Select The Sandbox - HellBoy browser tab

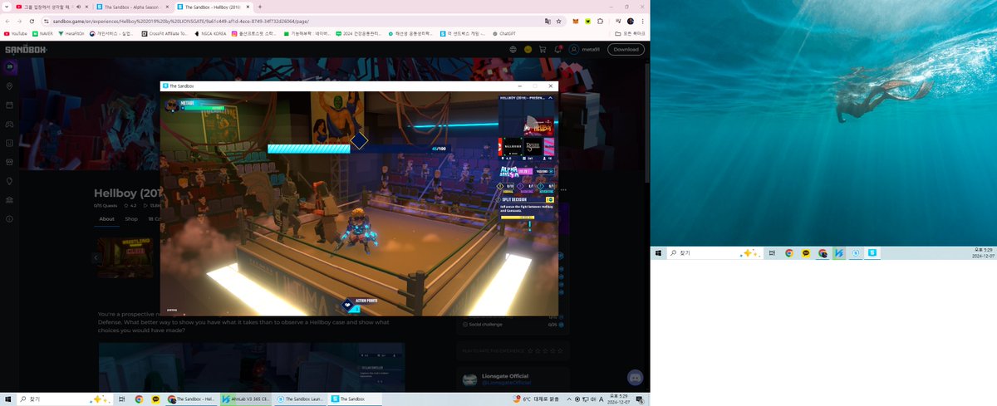click(212, 7)
